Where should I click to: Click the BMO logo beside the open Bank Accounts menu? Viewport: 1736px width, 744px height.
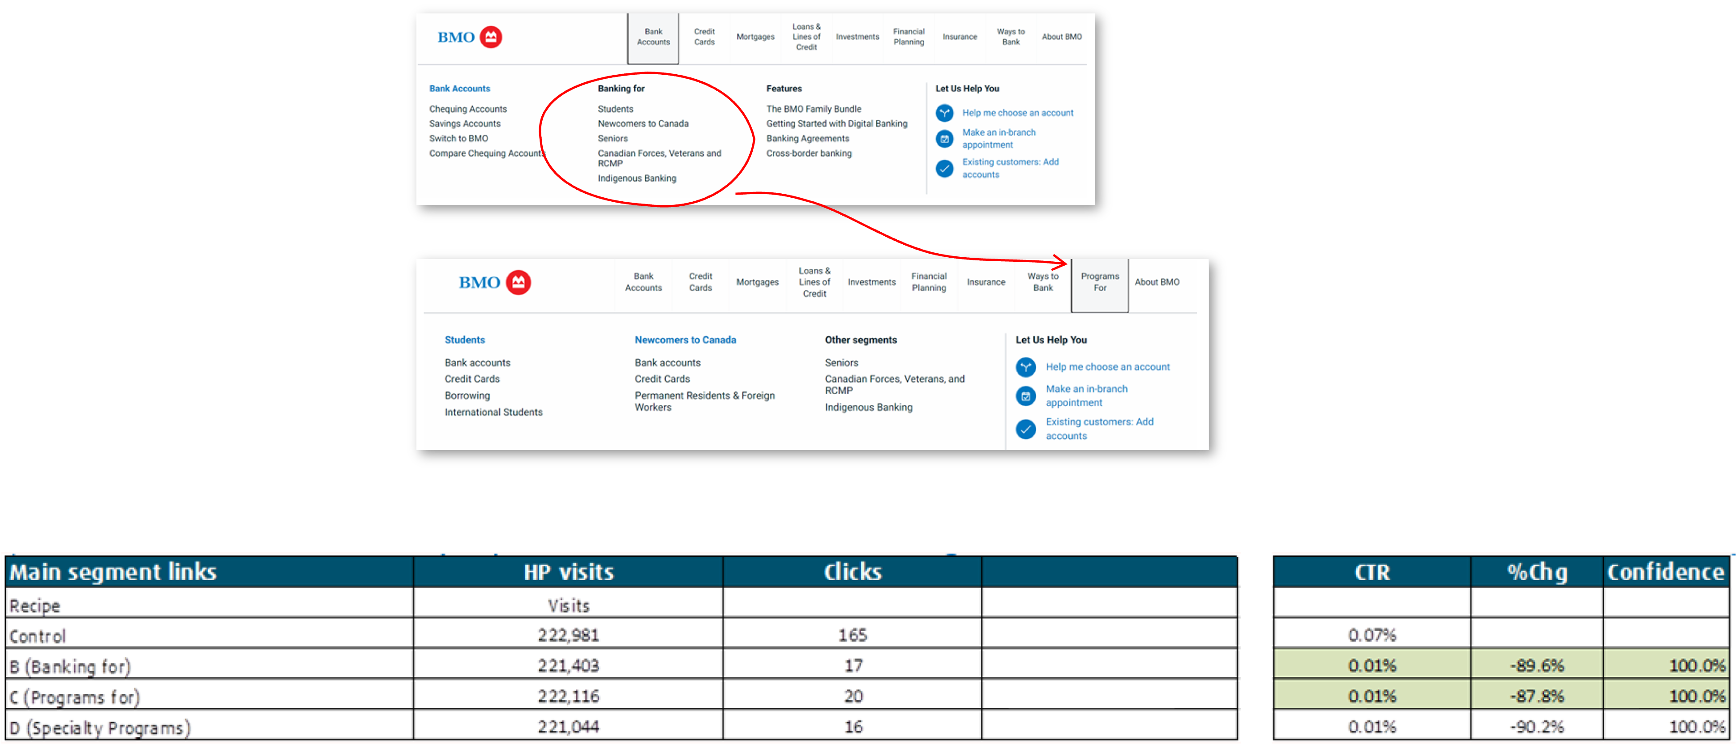tap(469, 37)
